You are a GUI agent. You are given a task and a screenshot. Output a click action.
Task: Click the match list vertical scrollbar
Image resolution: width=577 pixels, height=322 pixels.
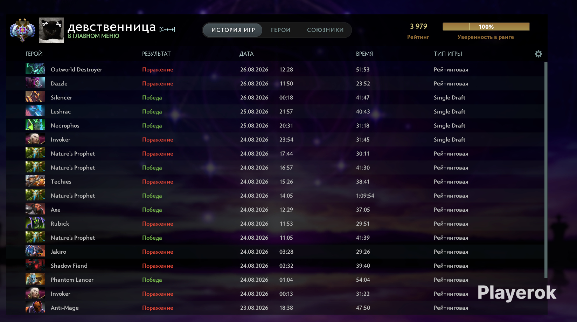click(546, 170)
